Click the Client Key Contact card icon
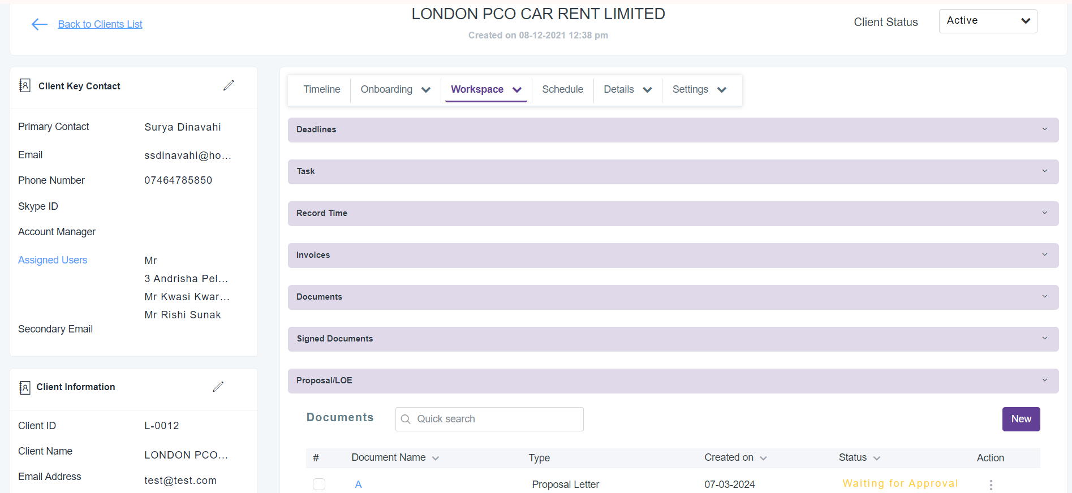 point(25,85)
